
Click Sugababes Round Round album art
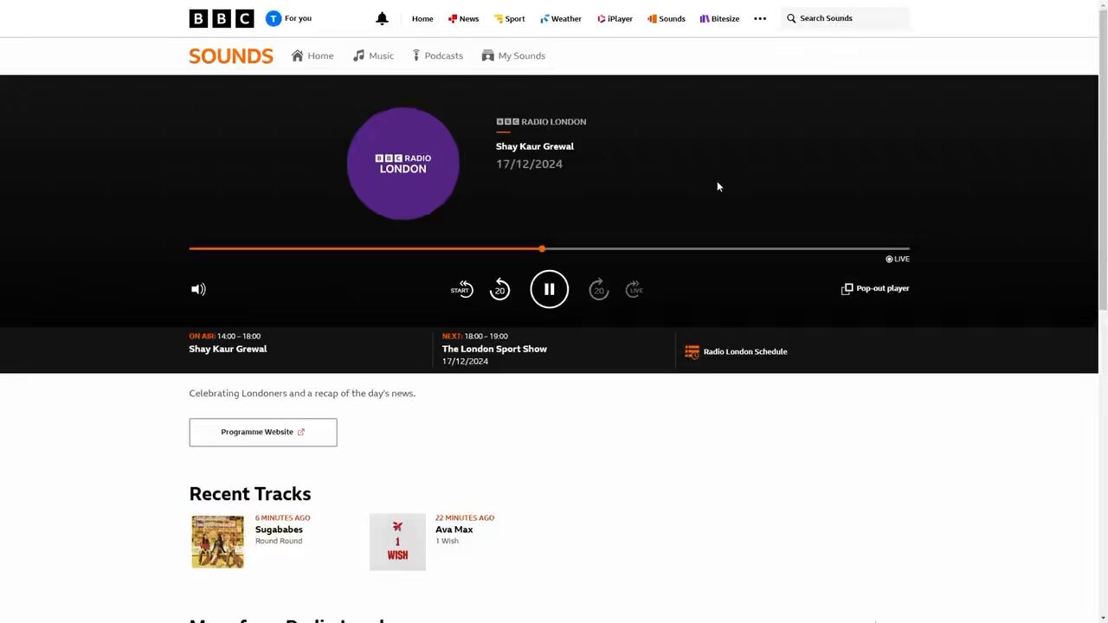(217, 542)
